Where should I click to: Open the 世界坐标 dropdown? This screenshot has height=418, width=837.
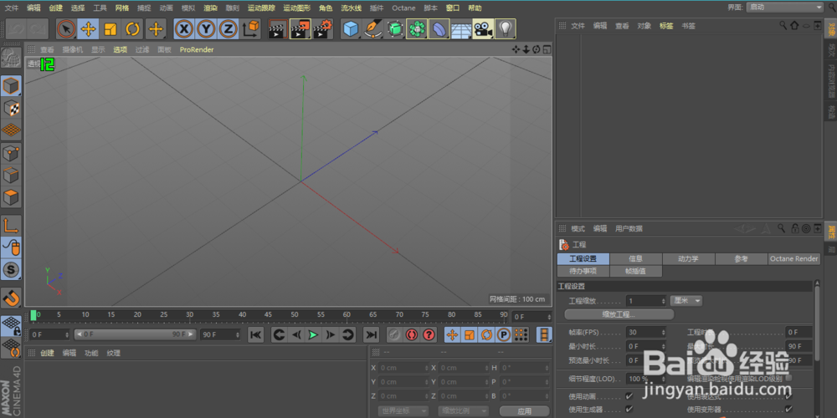pos(403,411)
